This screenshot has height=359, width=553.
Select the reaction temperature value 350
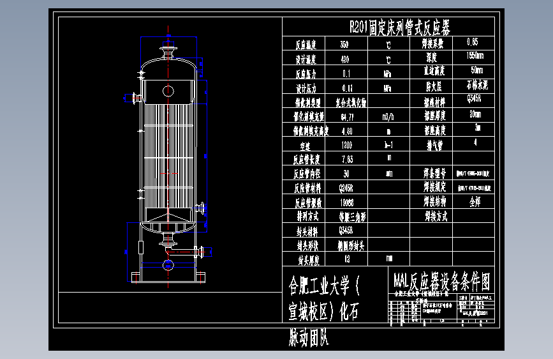344,45
